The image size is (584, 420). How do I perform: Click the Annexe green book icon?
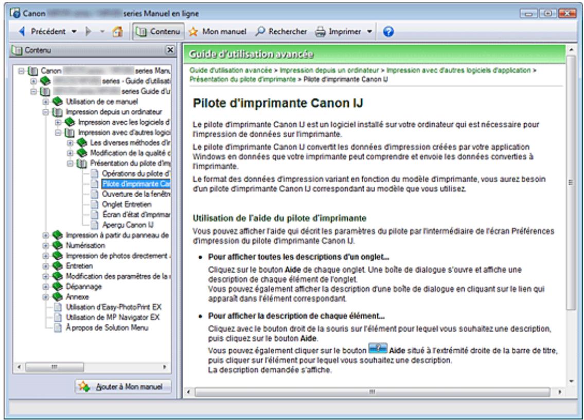pos(57,297)
